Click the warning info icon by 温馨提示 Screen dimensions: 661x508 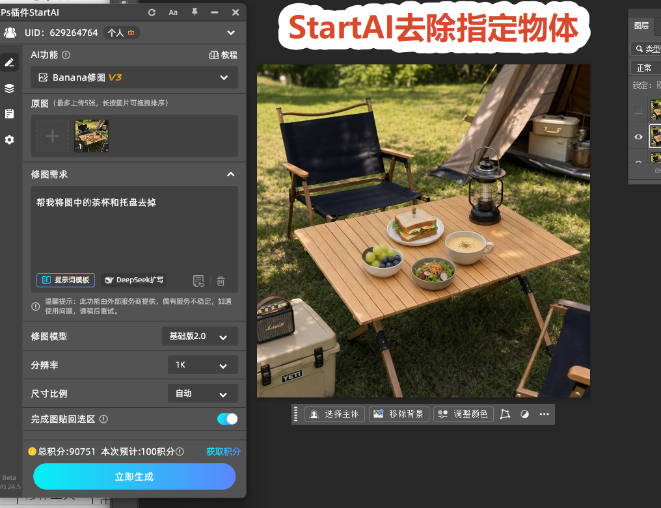pos(36,306)
